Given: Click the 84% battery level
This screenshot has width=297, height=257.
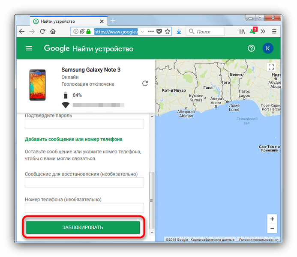Looking at the screenshot, I should [x=77, y=95].
